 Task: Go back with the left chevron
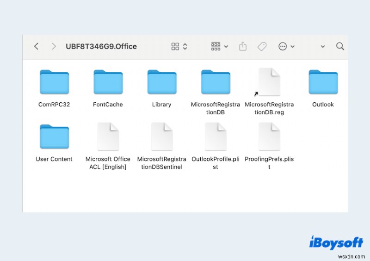tap(36, 46)
